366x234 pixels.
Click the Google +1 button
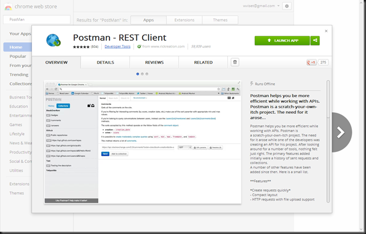pos(311,62)
